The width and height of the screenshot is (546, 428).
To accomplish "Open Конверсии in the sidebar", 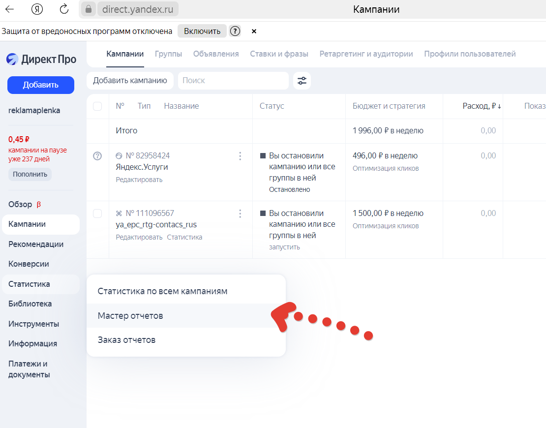I will (x=29, y=264).
